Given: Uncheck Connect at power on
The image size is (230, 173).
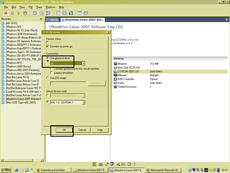Looking at the screenshot, I should (x=47, y=46).
